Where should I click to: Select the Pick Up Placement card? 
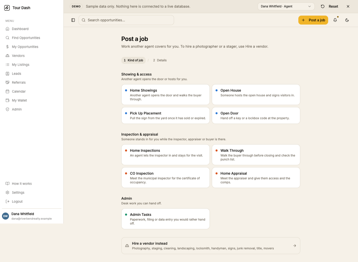tap(165, 116)
